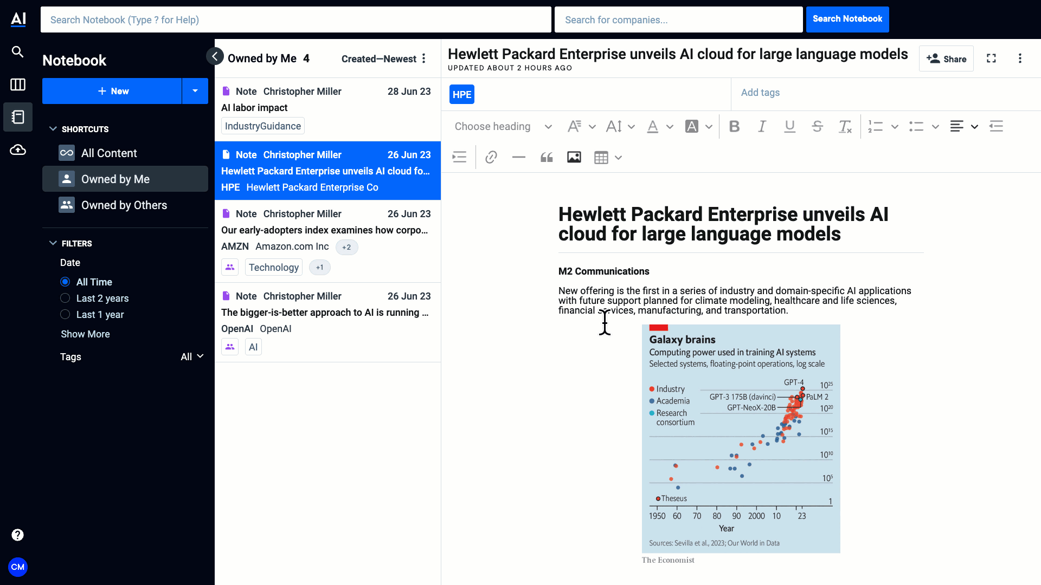1041x585 pixels.
Task: Open the early-adopters index note
Action: tap(327, 242)
